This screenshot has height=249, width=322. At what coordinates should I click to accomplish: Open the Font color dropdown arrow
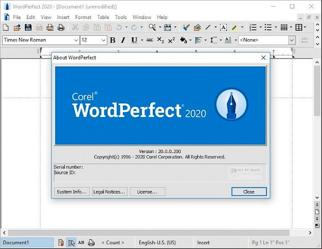(x=190, y=40)
